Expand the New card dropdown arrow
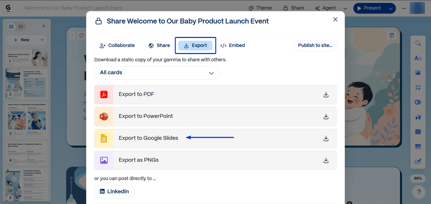The height and width of the screenshot is (204, 431). click(x=42, y=40)
